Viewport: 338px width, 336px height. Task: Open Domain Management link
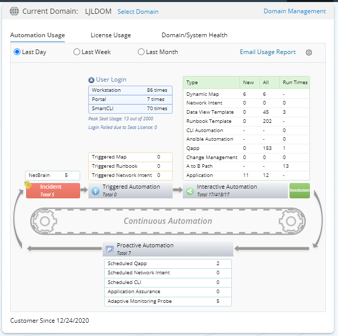coord(295,11)
